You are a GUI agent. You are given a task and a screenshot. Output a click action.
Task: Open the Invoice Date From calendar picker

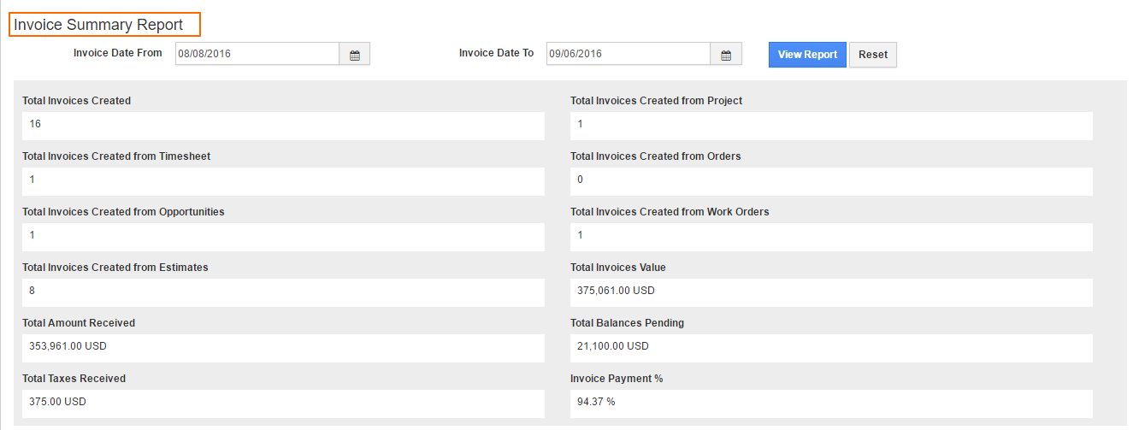point(354,55)
